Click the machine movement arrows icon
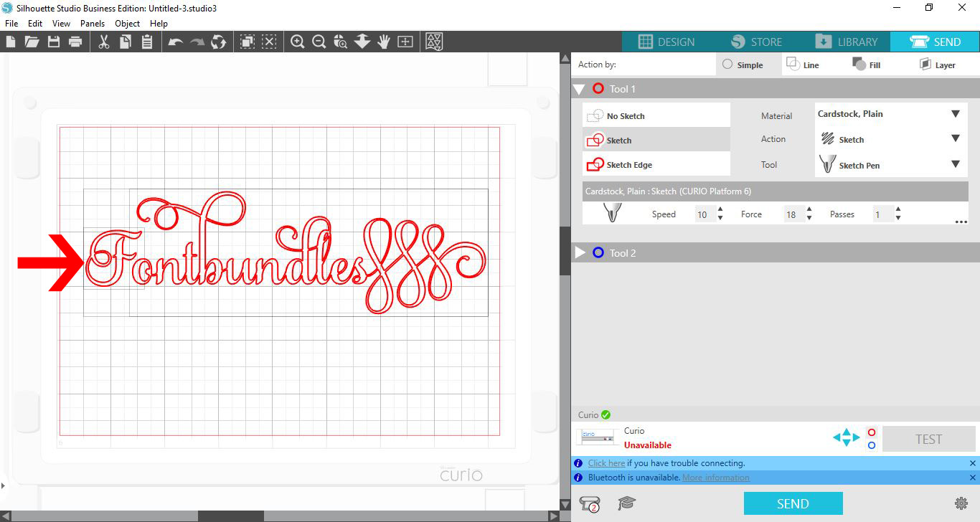980x522 pixels. 846,437
